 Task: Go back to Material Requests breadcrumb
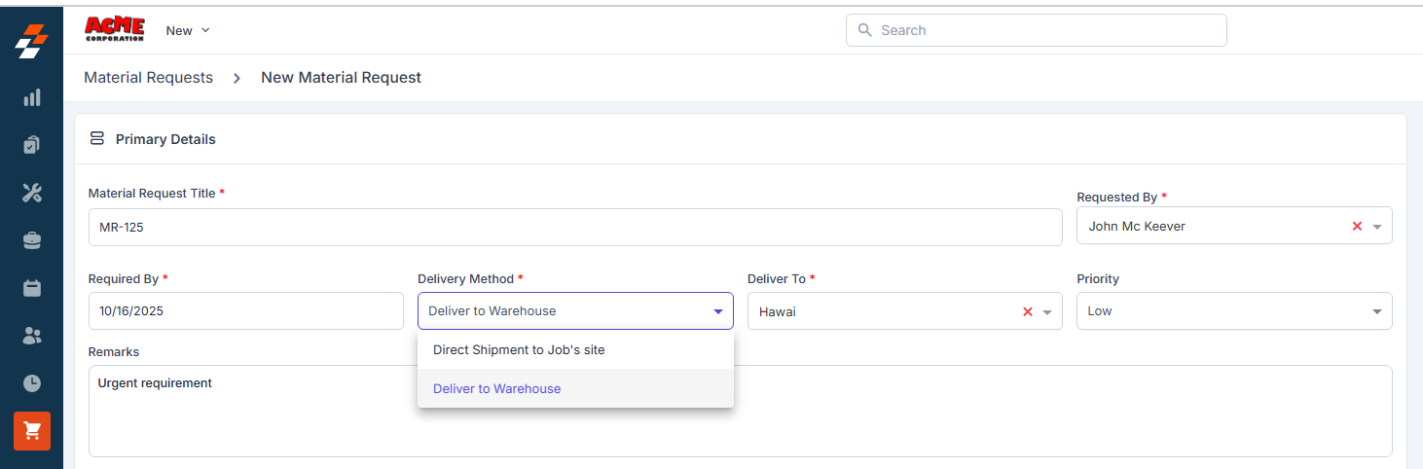pyautogui.click(x=148, y=78)
